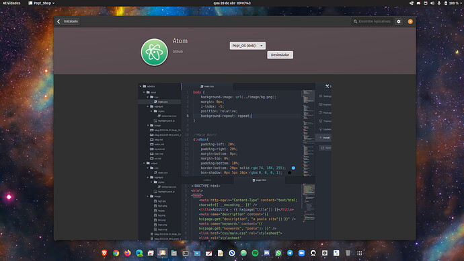Open the Atividades overview
This screenshot has width=464, height=261.
pos(11,3)
